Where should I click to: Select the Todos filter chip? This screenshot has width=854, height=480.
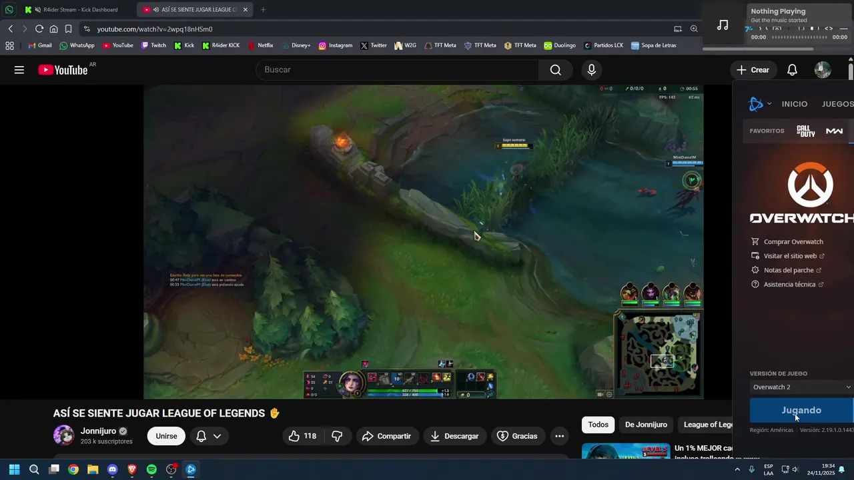point(598,425)
